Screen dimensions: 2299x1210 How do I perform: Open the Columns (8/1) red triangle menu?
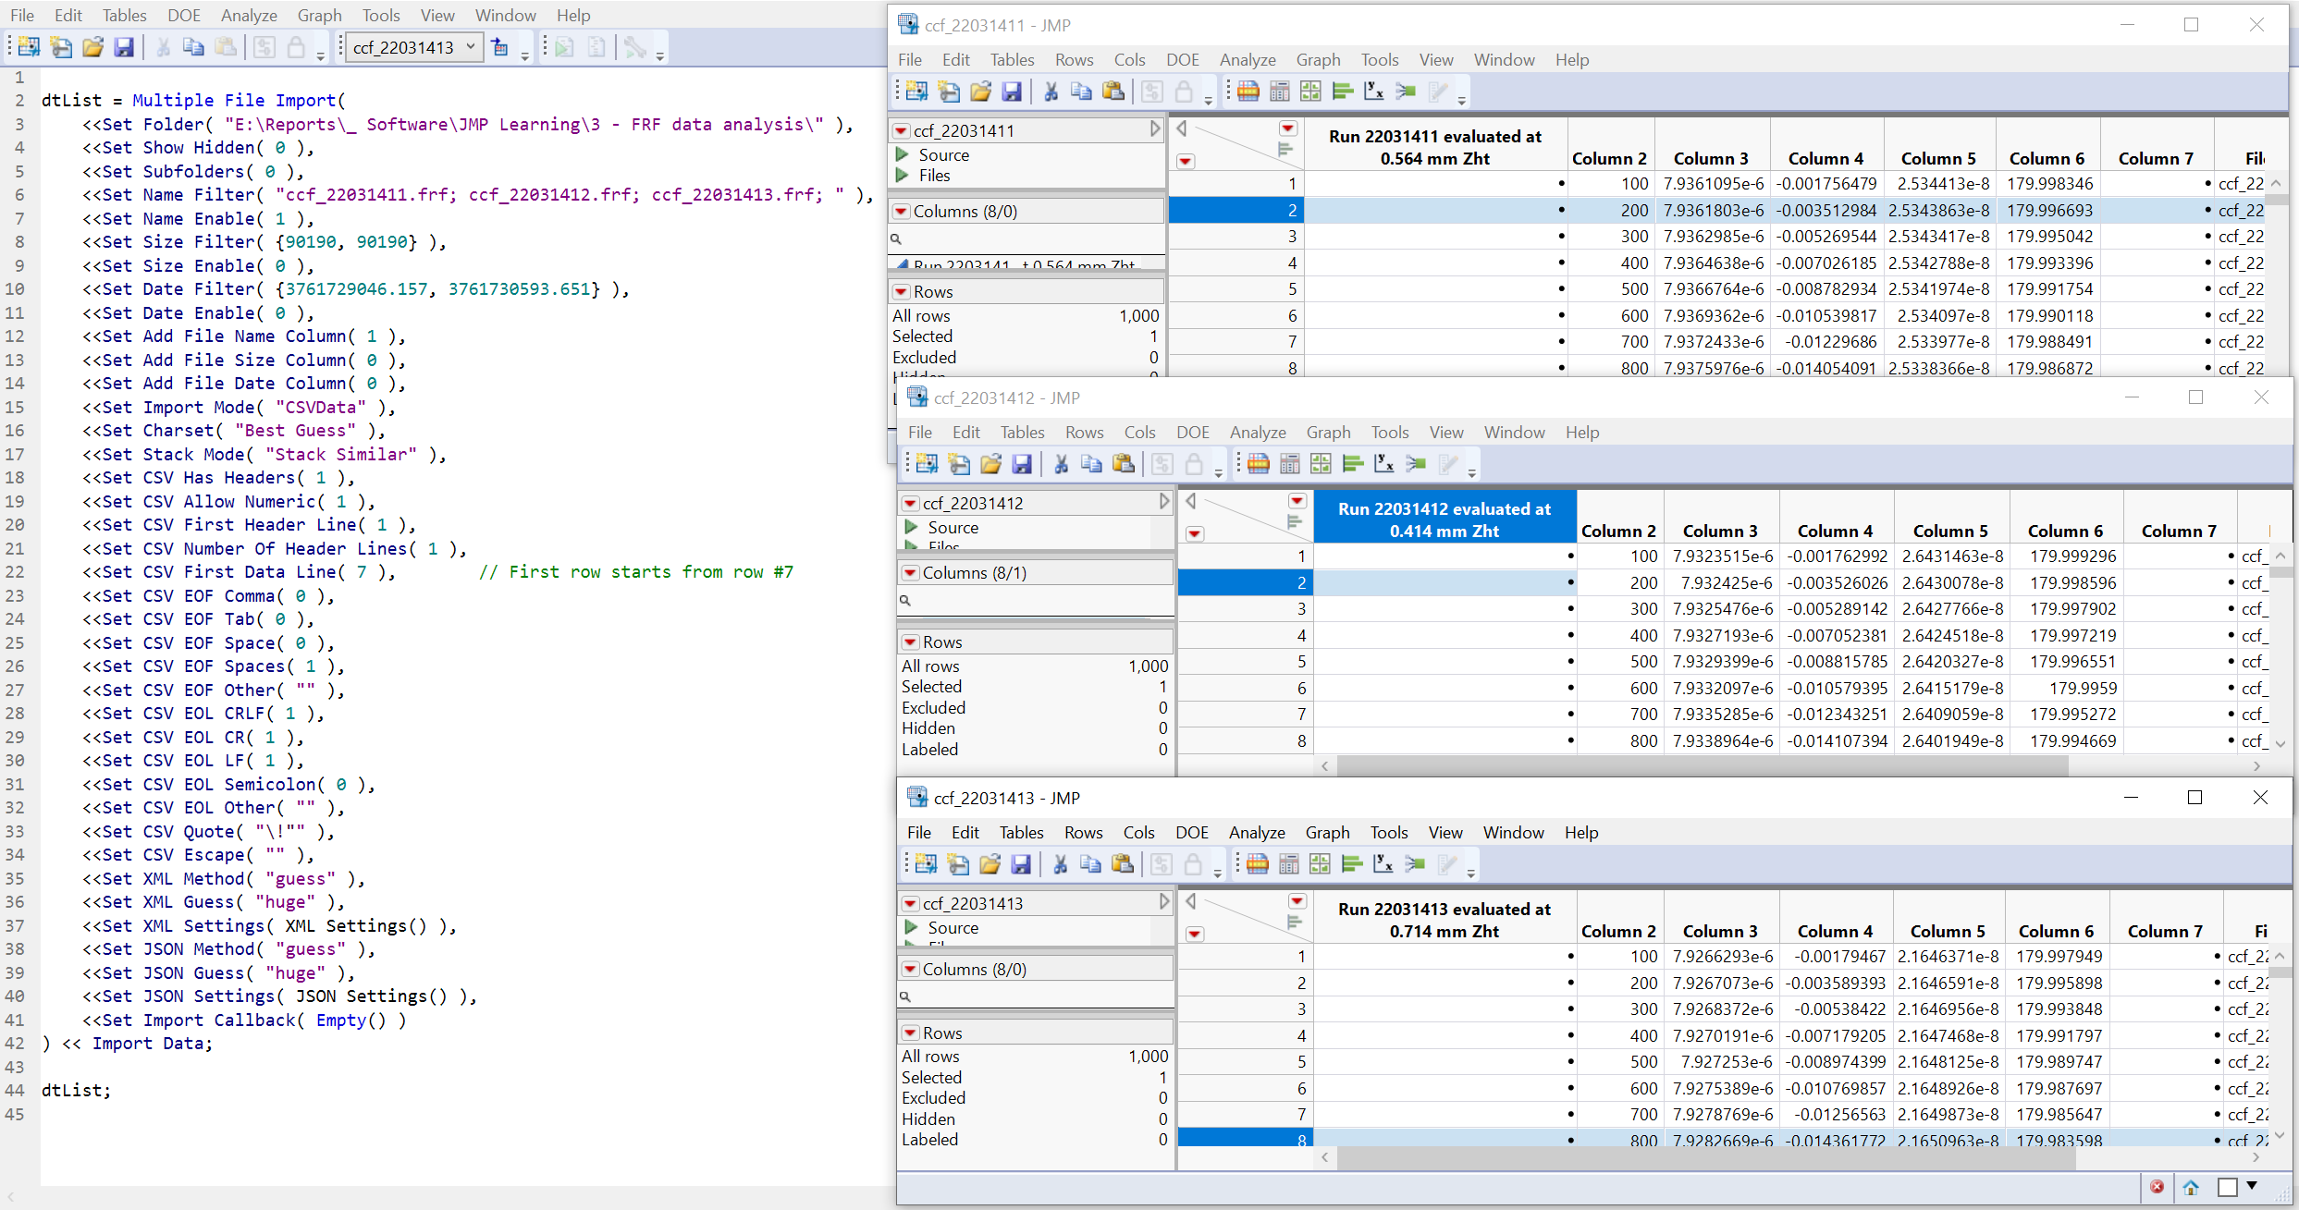tap(911, 573)
